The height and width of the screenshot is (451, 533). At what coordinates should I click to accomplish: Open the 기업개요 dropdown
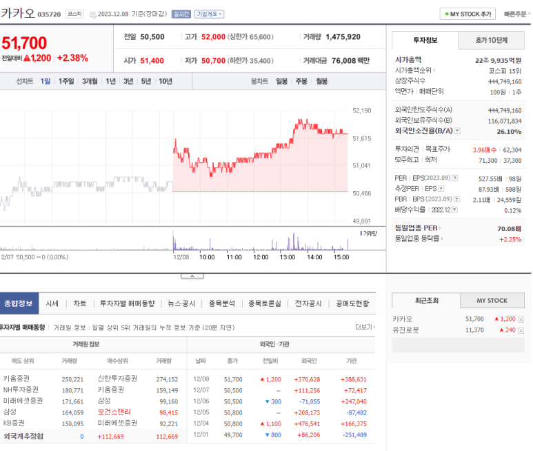click(209, 14)
